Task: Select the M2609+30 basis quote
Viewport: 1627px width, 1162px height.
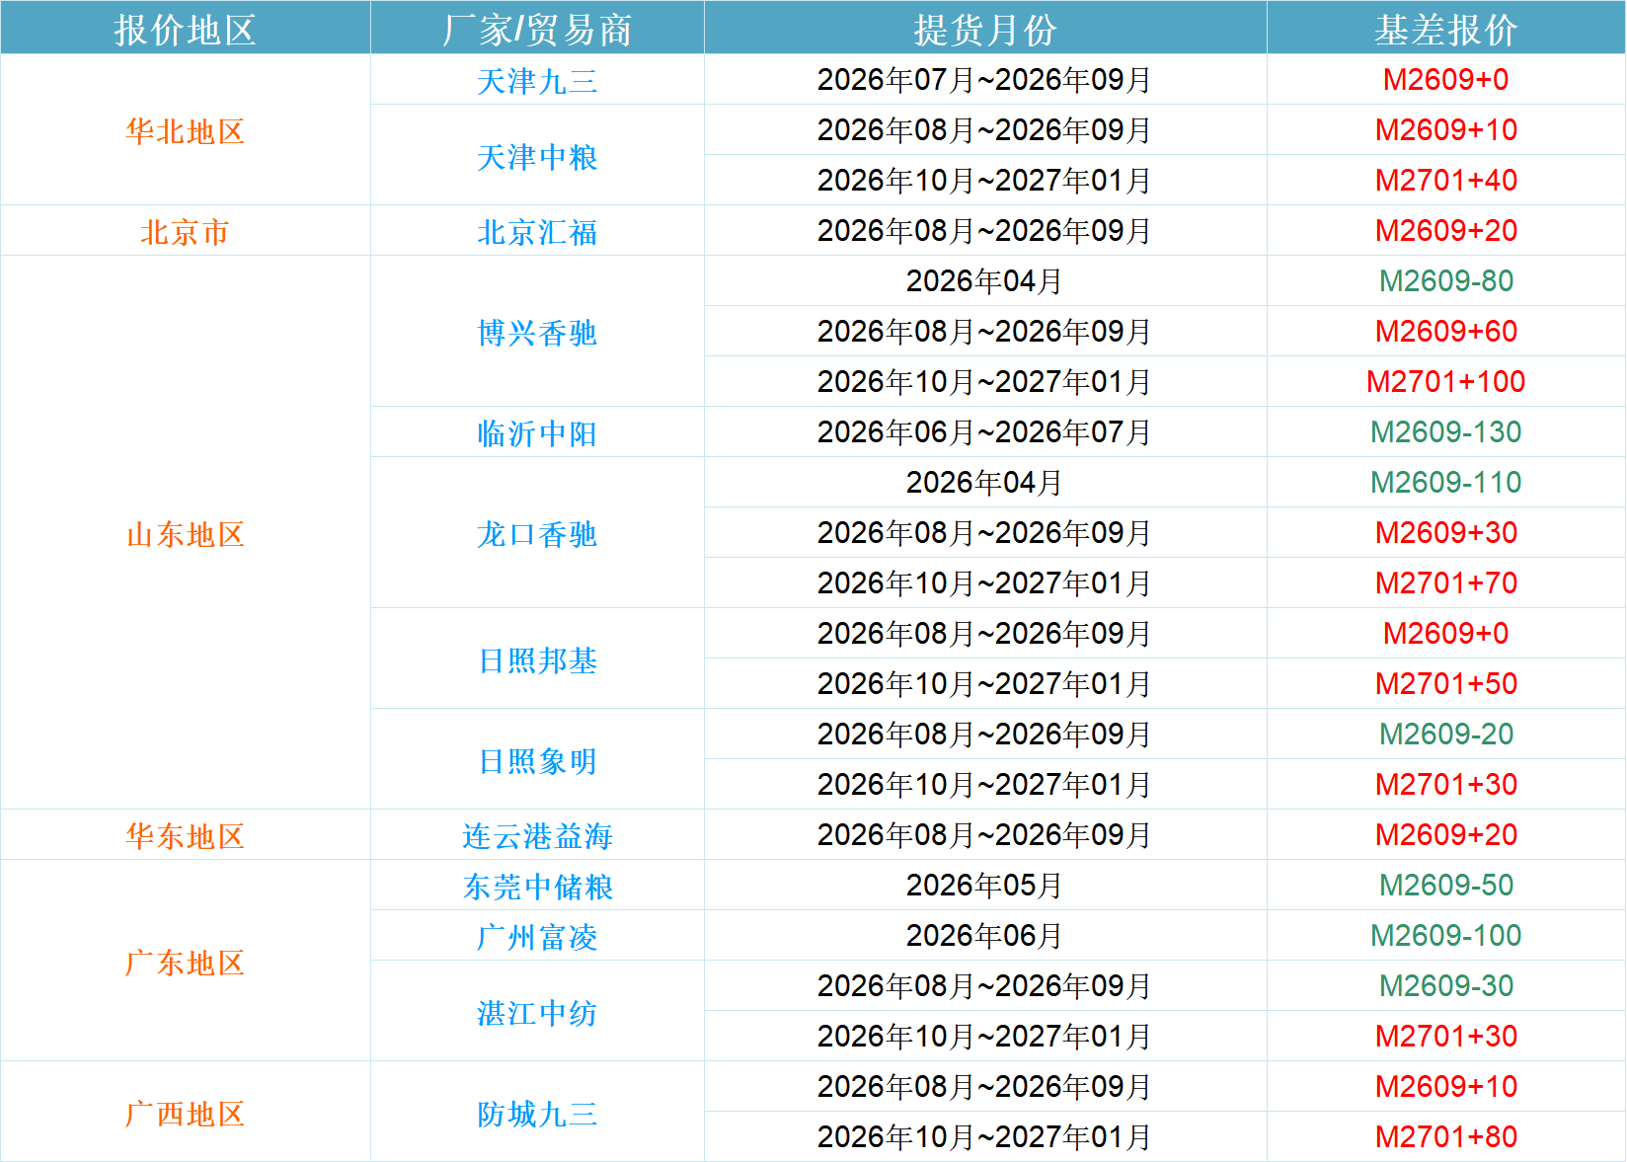Action: 1445,533
